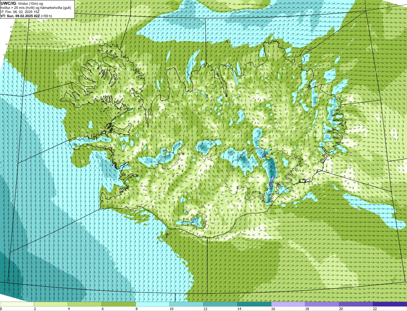Viewport: 407px width, 311px height.
Task: Click the 8–10 light cyan legend swatch
Action: click(153, 304)
